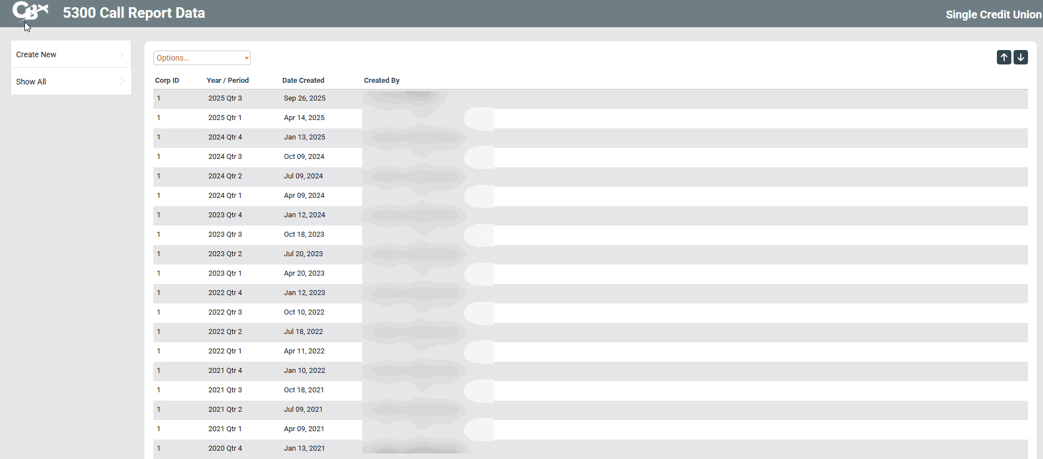Click the Corp ID column header
The image size is (1043, 459).
[x=167, y=81]
